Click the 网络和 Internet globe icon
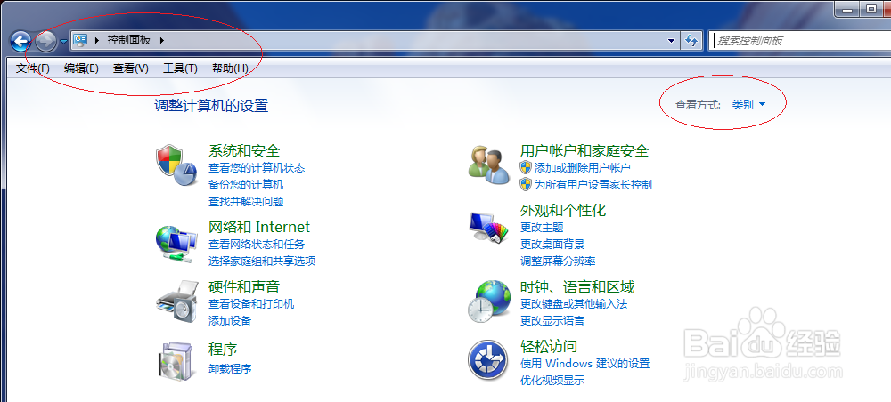891x402 pixels. click(x=176, y=244)
